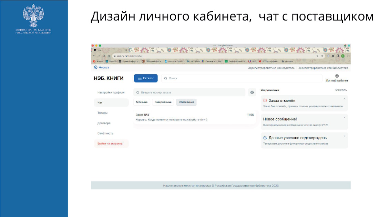Click Выйти из аккаунта
Viewport: 379px width, 217px height.
[110, 144]
